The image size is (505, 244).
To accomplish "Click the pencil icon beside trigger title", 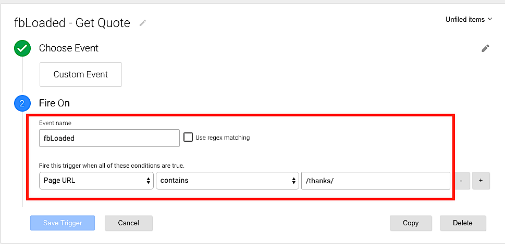I will [x=142, y=23].
